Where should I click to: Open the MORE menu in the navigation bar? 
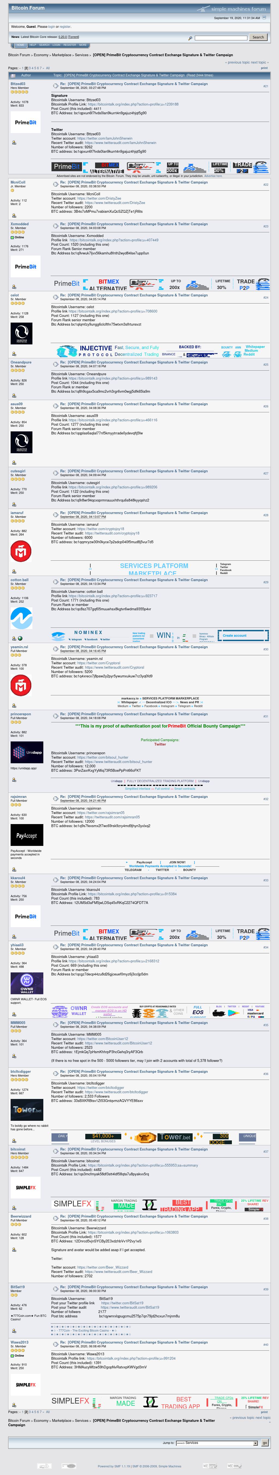click(83, 45)
